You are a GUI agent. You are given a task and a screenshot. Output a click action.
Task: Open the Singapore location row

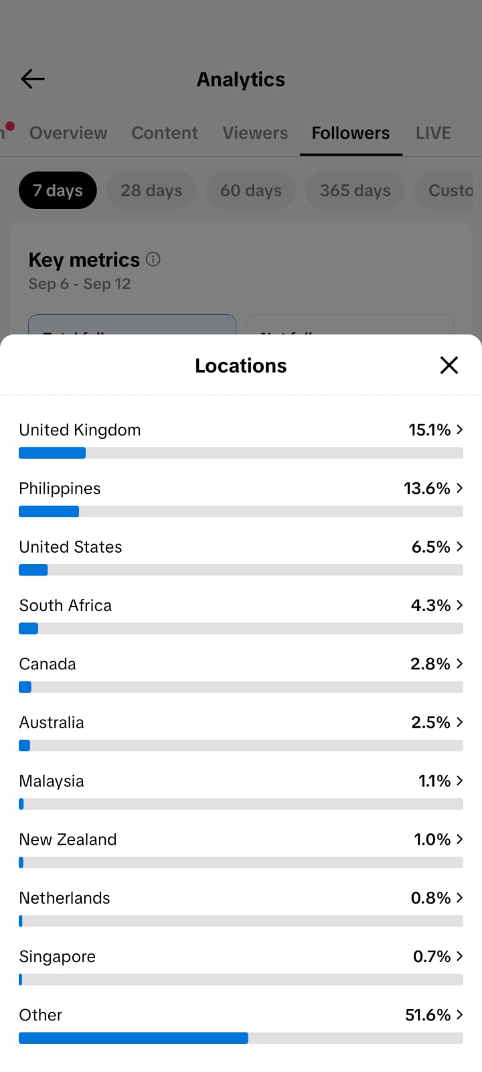[241, 965]
